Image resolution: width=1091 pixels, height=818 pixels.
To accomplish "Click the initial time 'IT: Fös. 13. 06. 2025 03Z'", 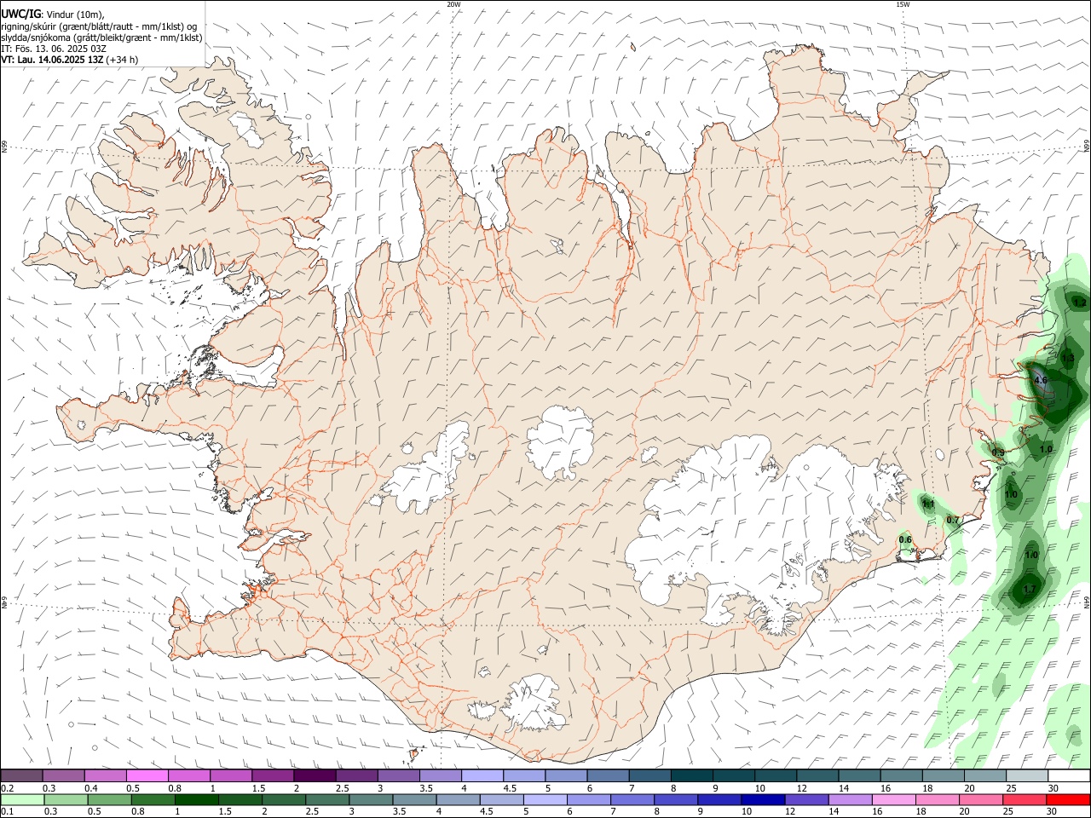I will click(x=53, y=49).
